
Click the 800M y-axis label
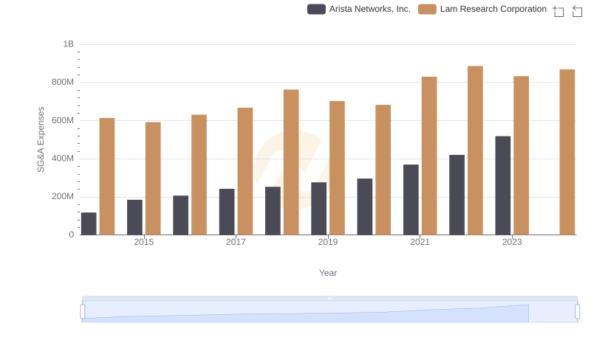click(x=63, y=83)
